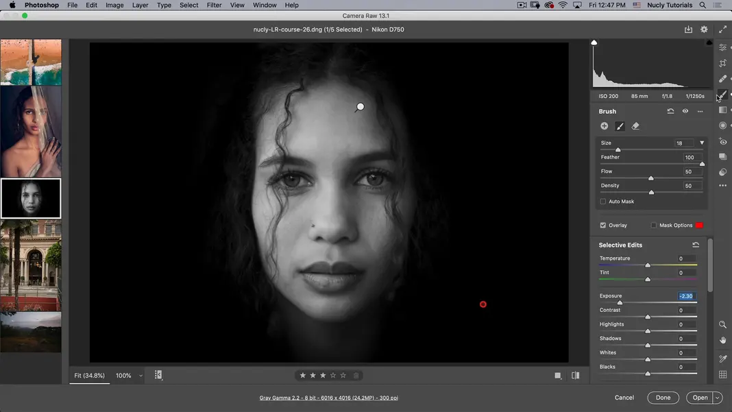Click the Exposure slider handle

click(x=620, y=303)
